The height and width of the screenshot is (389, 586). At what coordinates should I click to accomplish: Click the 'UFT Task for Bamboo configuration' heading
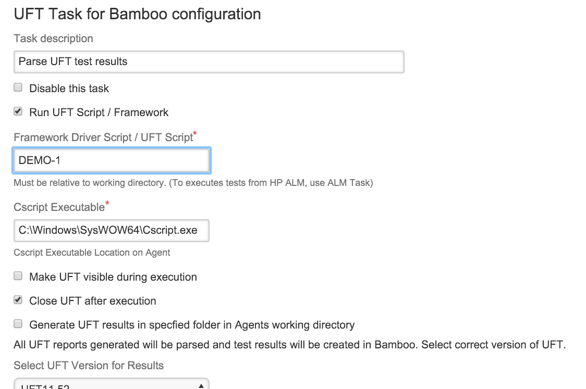(x=137, y=14)
